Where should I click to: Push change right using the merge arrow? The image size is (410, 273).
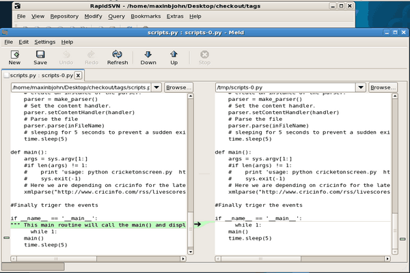tap(198, 223)
